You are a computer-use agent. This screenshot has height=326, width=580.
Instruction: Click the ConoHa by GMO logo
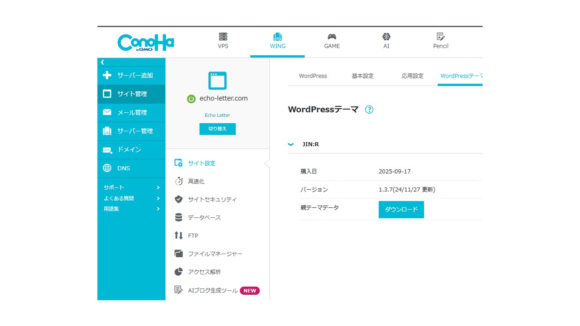point(145,43)
